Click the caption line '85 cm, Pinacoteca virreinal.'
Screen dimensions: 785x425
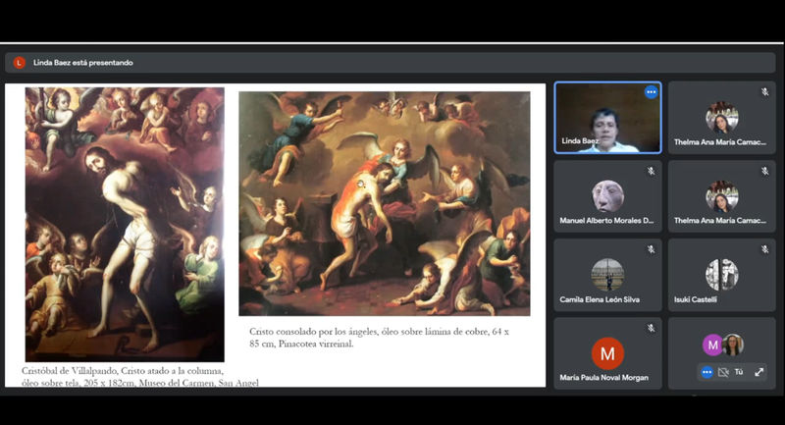(x=301, y=344)
